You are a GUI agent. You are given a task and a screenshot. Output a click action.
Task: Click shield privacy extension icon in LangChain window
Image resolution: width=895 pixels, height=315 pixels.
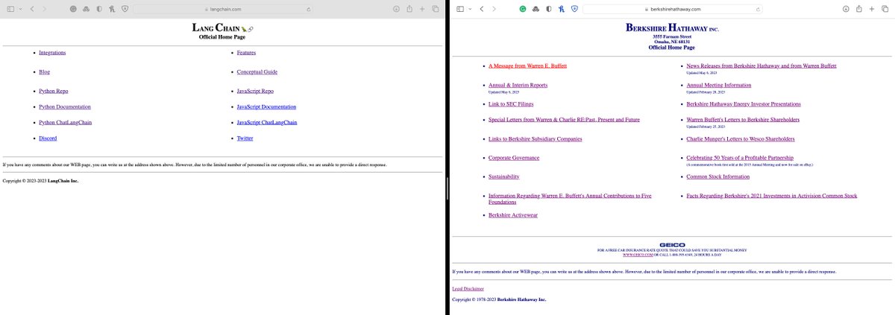point(124,9)
